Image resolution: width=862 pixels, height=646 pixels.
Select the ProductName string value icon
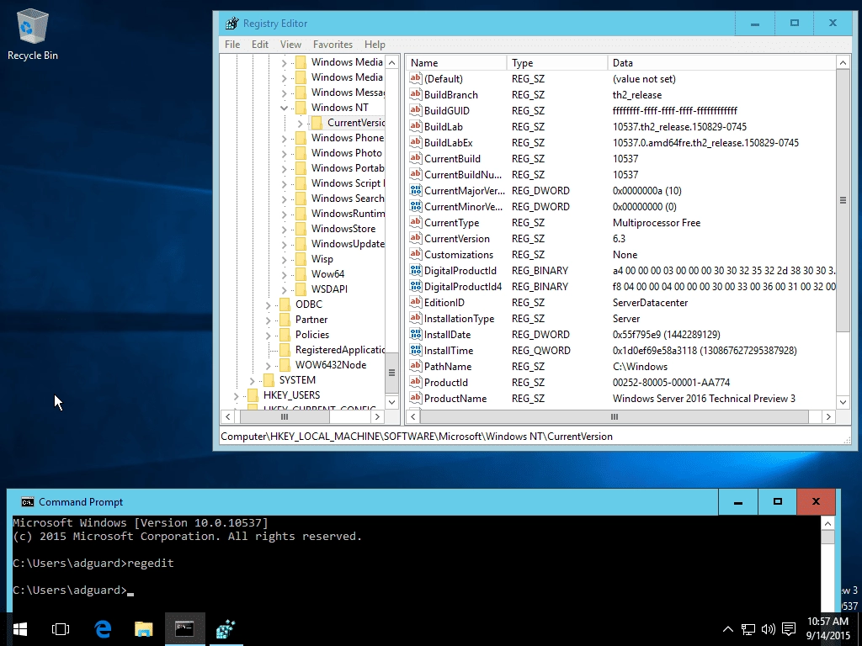416,398
